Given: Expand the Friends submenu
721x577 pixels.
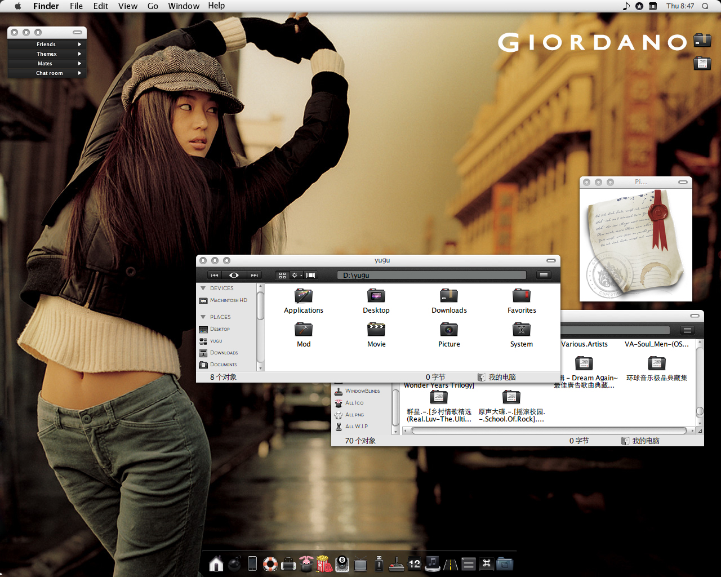Looking at the screenshot, I should coord(47,44).
